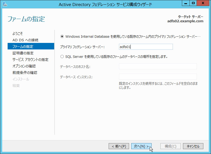Click the ターゲット サーバー label

191,17
